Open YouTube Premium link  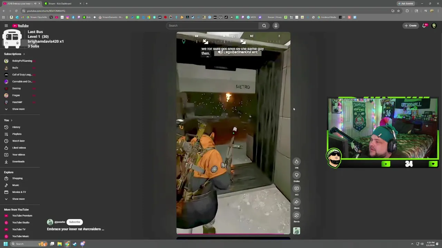coord(19,216)
